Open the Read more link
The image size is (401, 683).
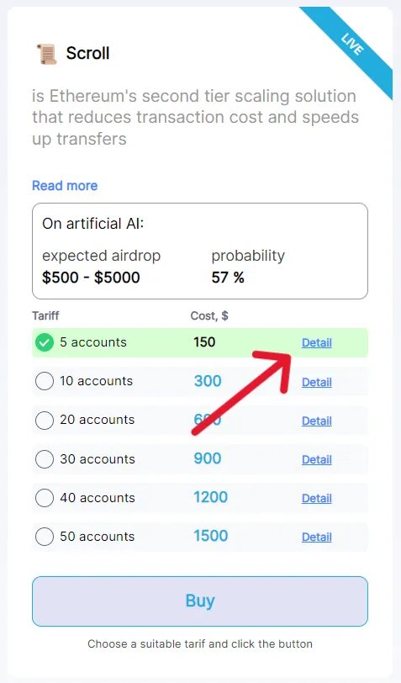click(x=65, y=186)
